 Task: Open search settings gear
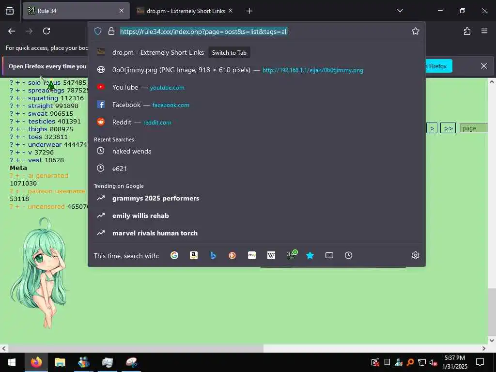pos(415,255)
